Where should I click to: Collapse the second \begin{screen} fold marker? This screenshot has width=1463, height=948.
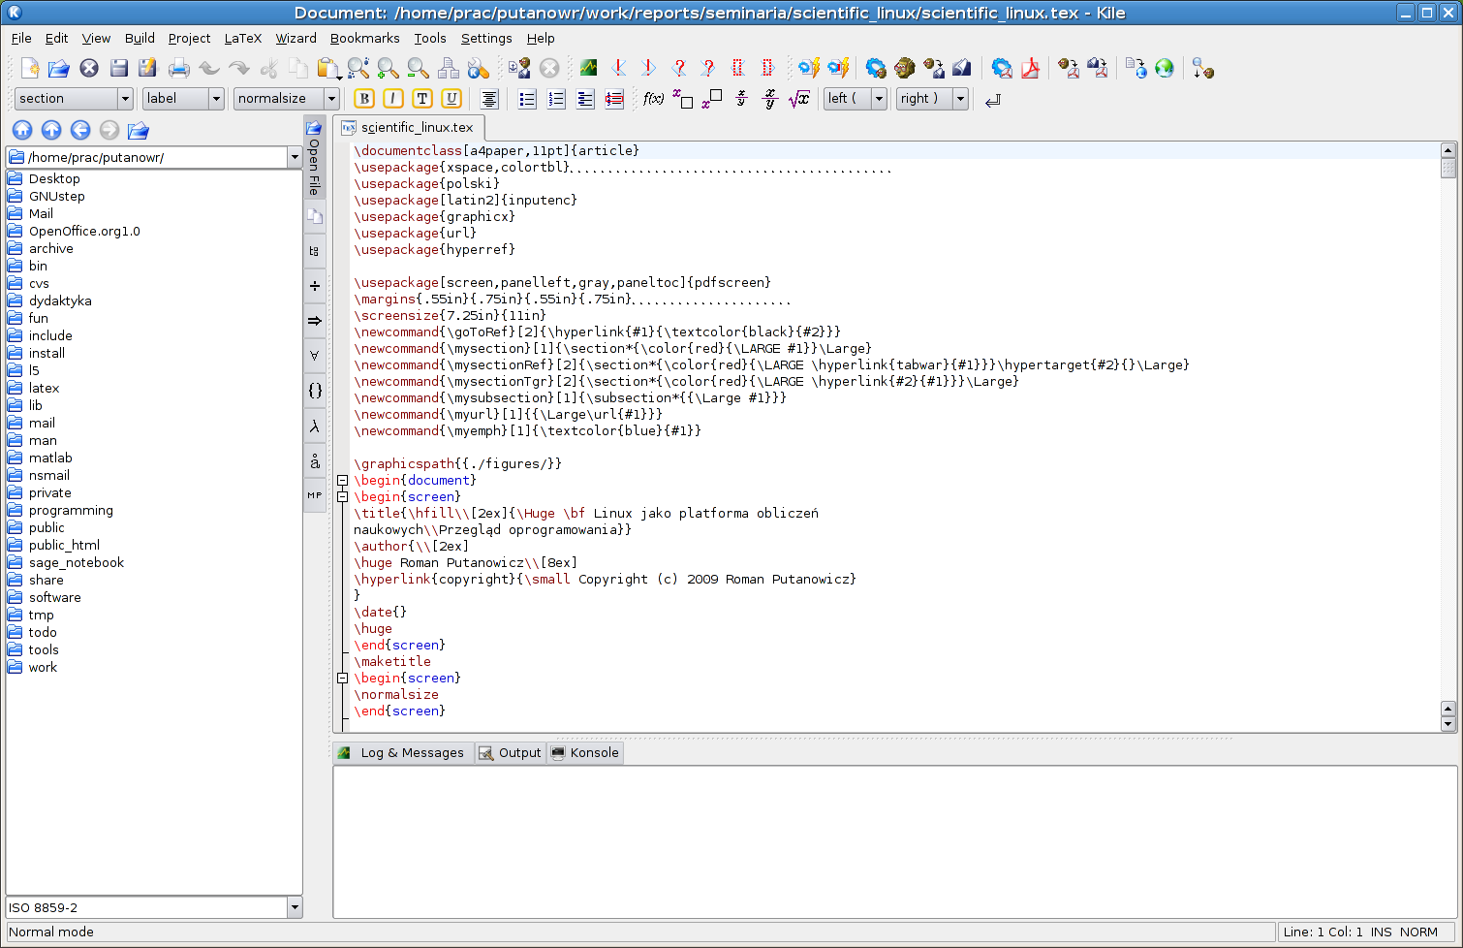342,678
